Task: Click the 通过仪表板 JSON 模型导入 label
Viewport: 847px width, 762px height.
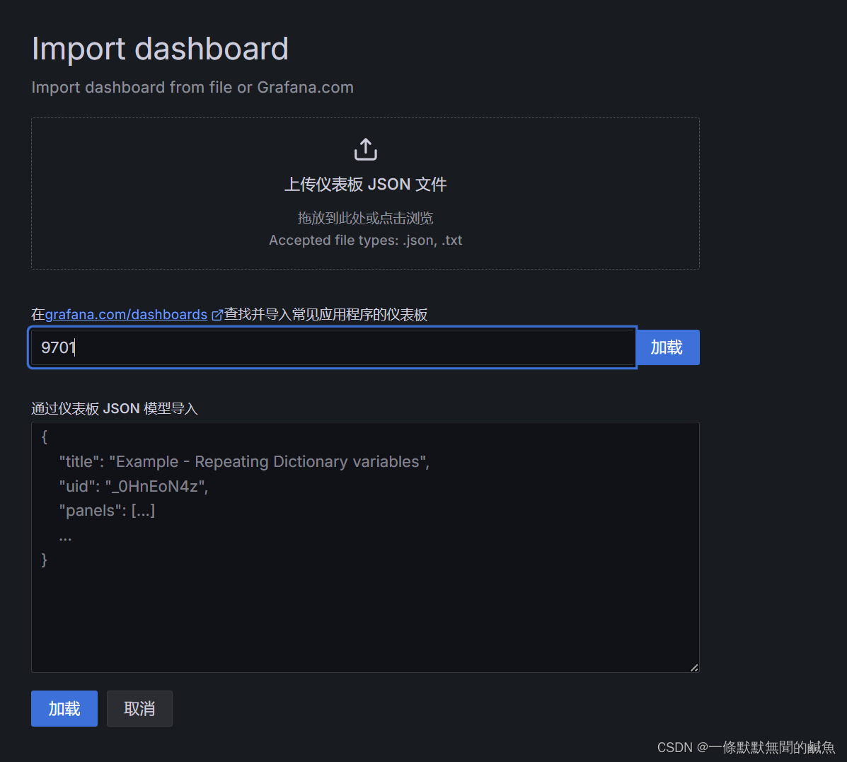Action: [x=114, y=408]
